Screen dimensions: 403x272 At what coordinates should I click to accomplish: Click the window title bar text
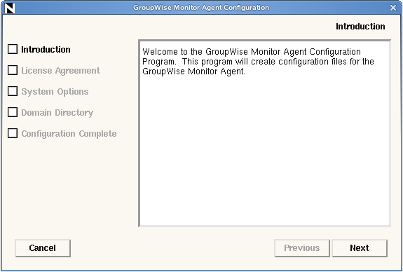201,8
